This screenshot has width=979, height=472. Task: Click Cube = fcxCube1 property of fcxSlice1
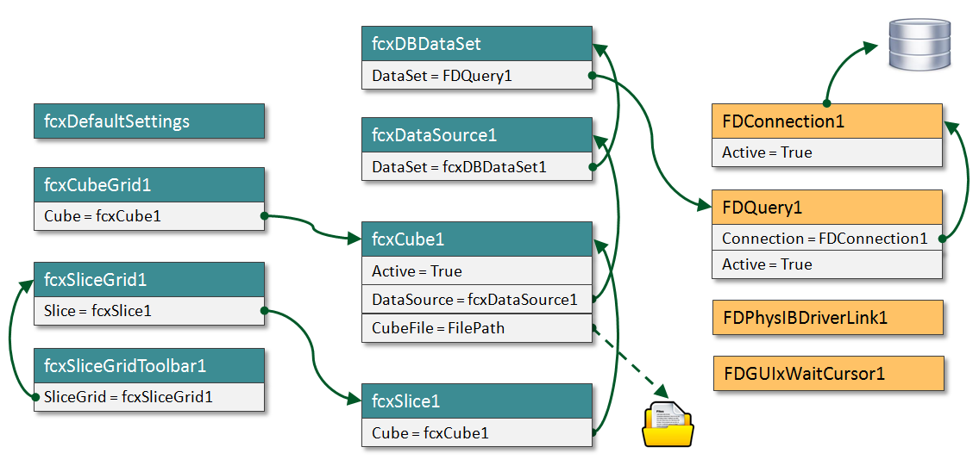(477, 432)
